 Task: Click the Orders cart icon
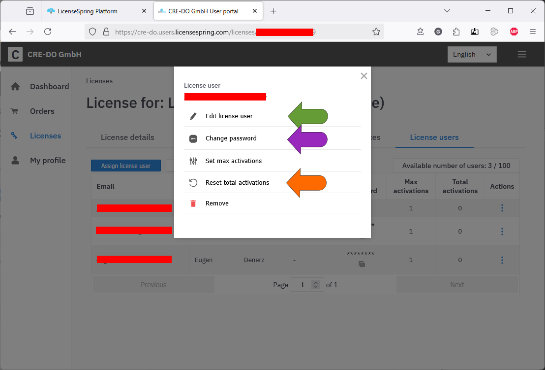click(x=15, y=111)
